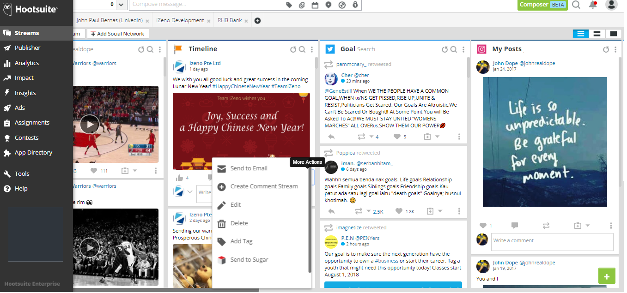Click the targeting globe icon in compose bar
627x293 pixels.
[x=342, y=5]
